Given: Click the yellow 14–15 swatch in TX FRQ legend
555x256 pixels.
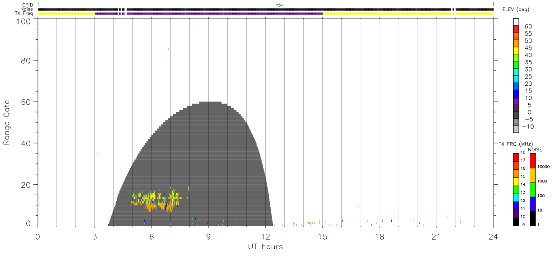Looking at the screenshot, I should click(516, 181).
